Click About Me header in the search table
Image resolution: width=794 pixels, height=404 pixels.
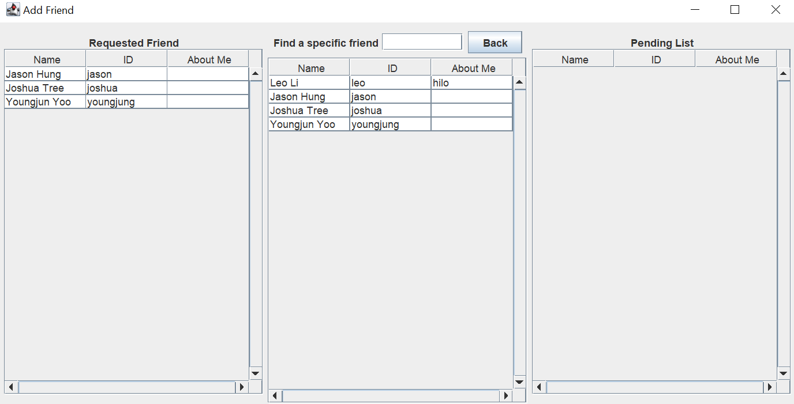(472, 67)
